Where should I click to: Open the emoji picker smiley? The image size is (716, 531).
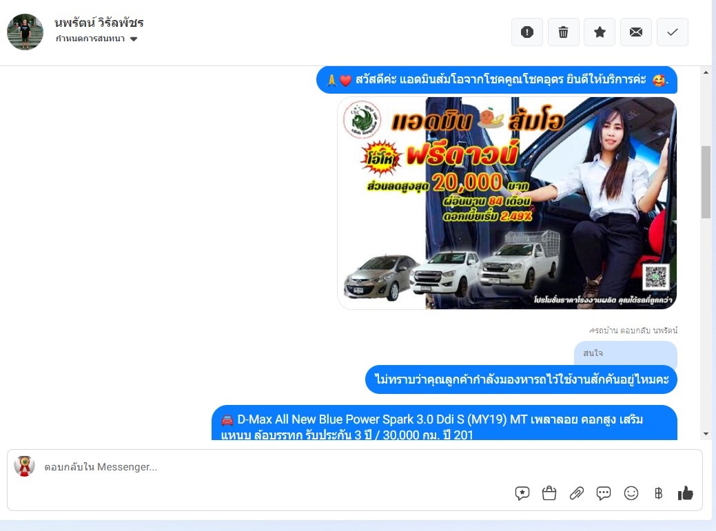tap(631, 493)
